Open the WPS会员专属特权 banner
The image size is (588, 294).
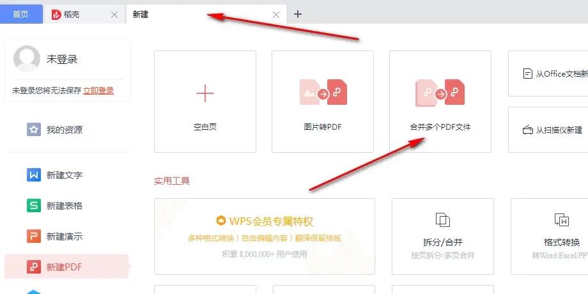point(265,236)
